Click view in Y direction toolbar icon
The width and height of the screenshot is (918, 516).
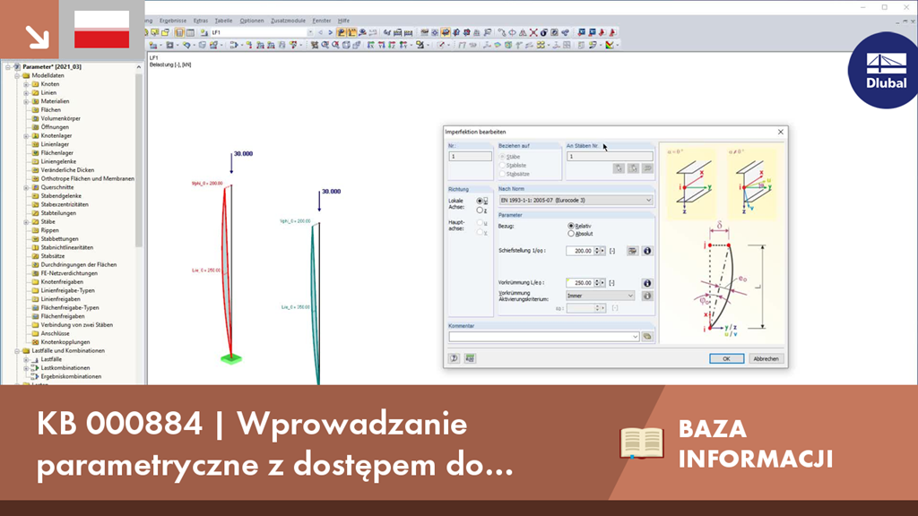[381, 45]
